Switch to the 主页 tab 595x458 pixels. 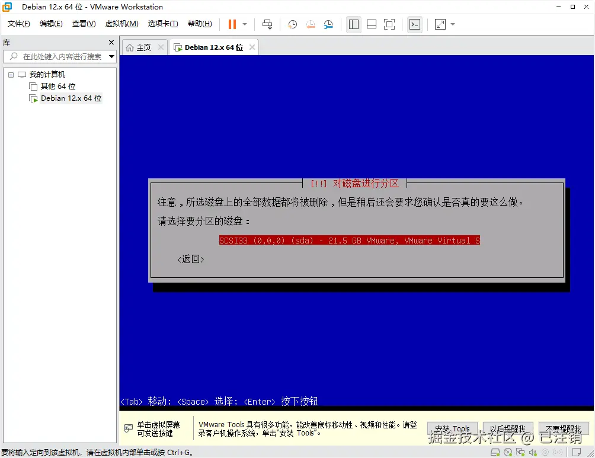(142, 46)
